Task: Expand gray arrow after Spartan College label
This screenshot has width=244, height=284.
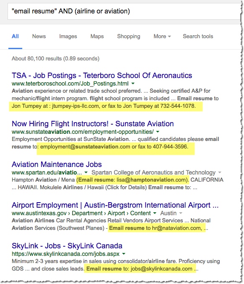Action: pyautogui.click(x=220, y=172)
